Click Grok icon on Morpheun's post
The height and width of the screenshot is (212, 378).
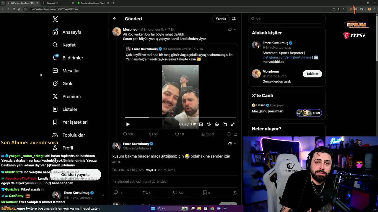pos(230,29)
